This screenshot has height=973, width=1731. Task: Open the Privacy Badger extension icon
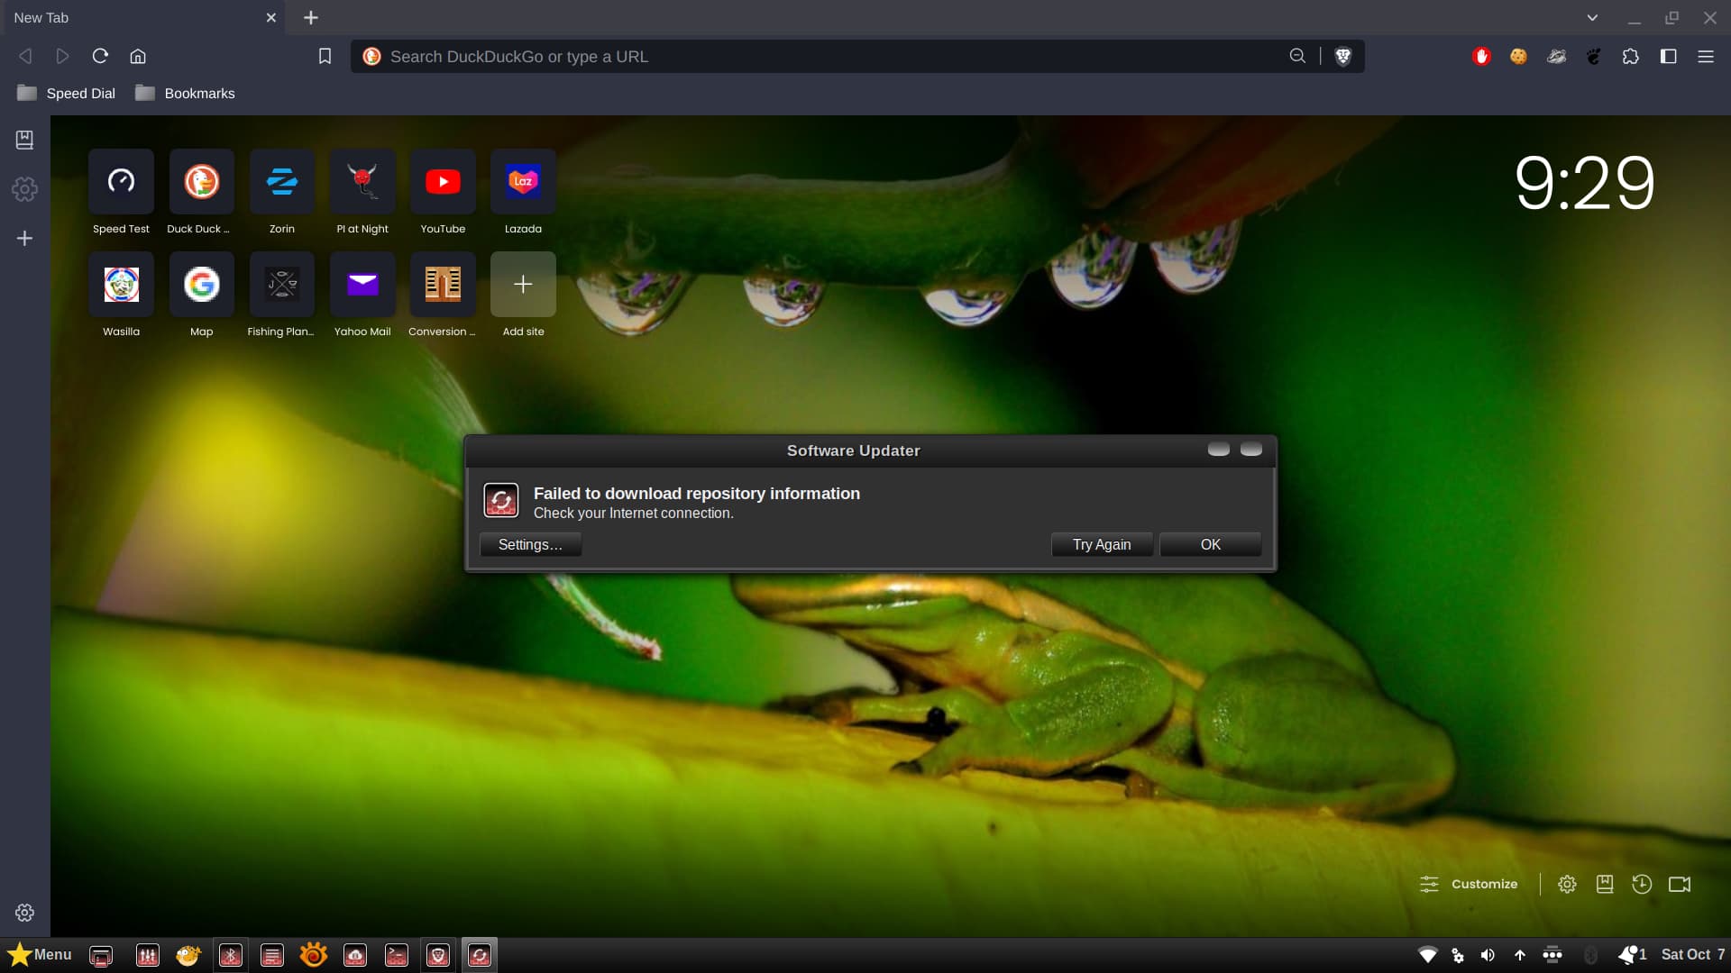click(x=1556, y=56)
